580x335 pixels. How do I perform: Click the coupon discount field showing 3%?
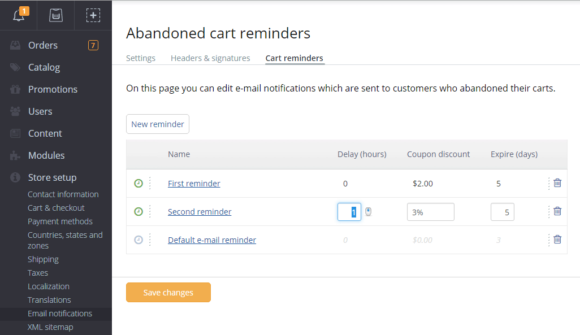(x=431, y=211)
